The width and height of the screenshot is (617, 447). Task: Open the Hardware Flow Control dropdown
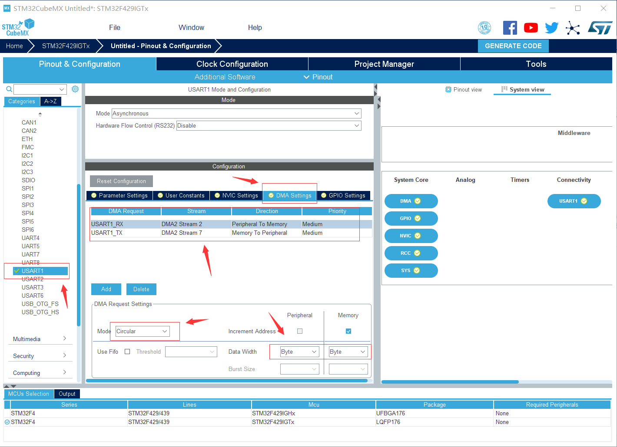(x=269, y=125)
